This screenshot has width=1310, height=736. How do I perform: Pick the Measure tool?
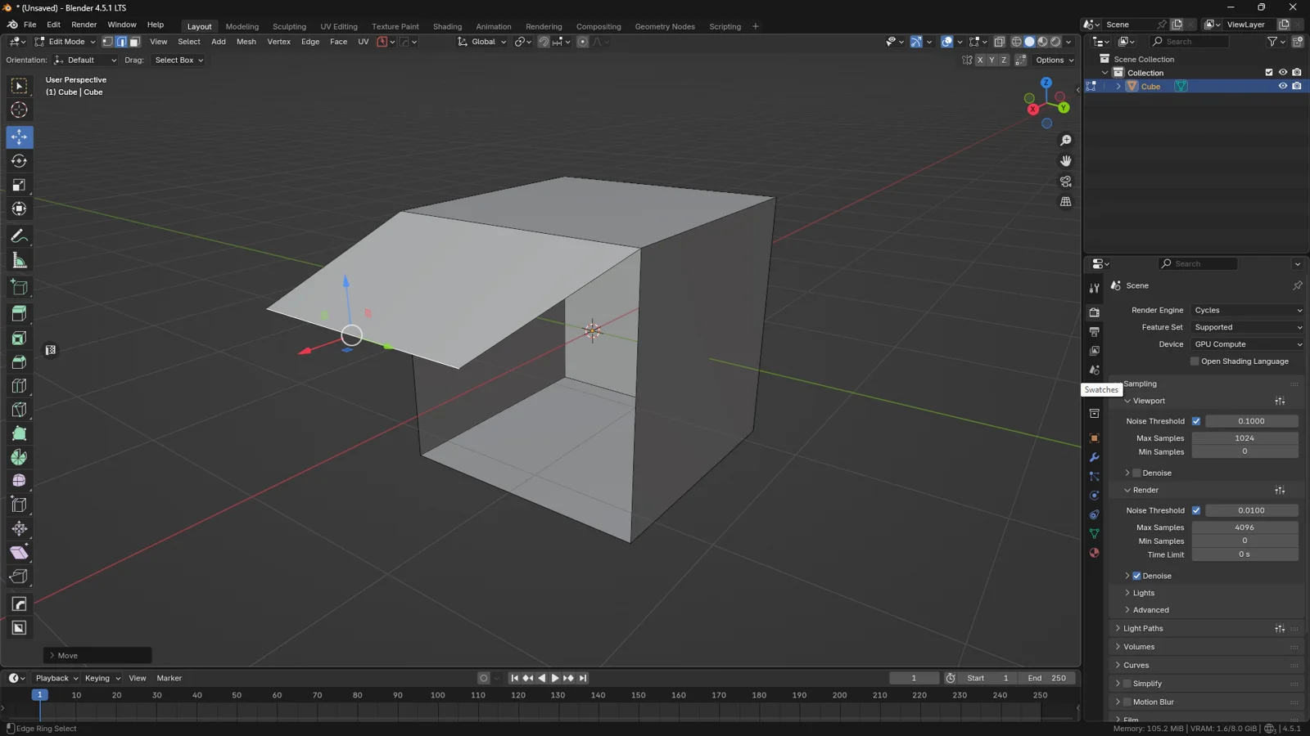pyautogui.click(x=19, y=261)
